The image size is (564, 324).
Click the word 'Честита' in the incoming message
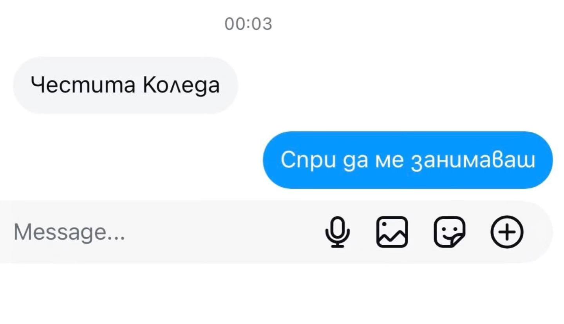83,85
